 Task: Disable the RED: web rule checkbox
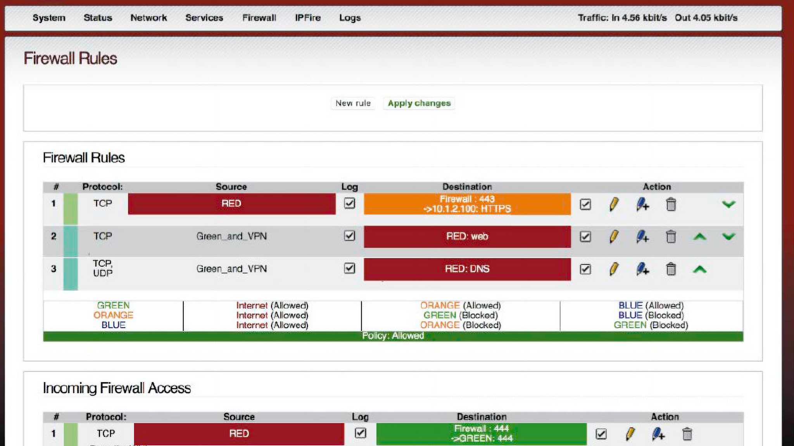(x=585, y=237)
